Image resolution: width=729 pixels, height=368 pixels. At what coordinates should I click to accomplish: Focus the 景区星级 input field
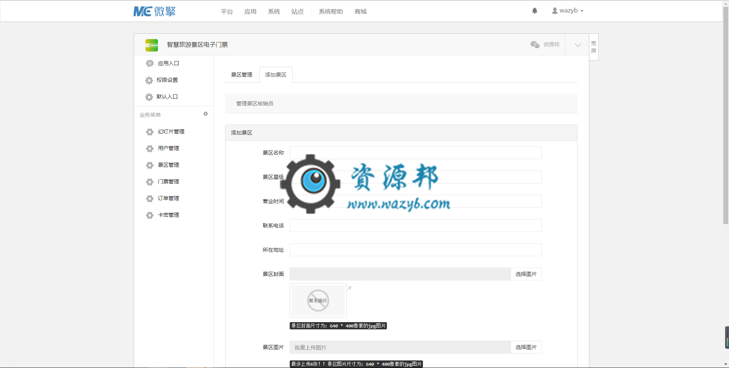click(x=416, y=177)
